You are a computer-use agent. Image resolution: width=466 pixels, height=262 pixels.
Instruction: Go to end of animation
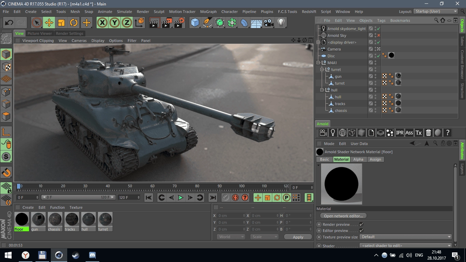pos(213,198)
